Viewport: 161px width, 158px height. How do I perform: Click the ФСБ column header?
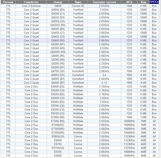pos(129,2)
